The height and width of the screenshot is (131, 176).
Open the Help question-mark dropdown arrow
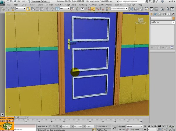point(165,1)
